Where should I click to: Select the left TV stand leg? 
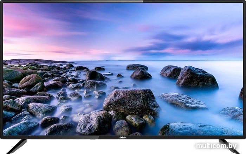pos(17,146)
